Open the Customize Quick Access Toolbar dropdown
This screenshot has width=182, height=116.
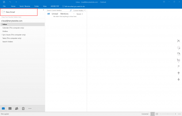(x=16, y=2)
